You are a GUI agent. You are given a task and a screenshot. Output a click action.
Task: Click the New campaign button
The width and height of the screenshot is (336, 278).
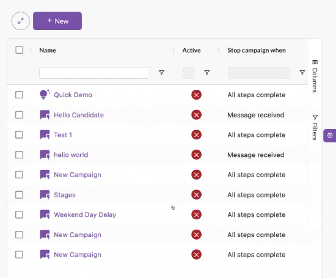point(57,21)
